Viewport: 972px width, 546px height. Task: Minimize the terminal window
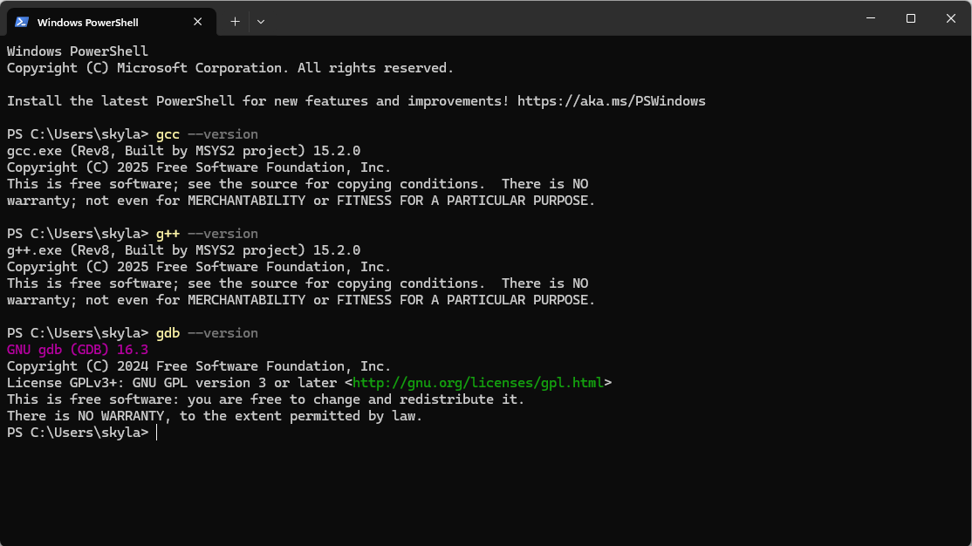(x=870, y=18)
